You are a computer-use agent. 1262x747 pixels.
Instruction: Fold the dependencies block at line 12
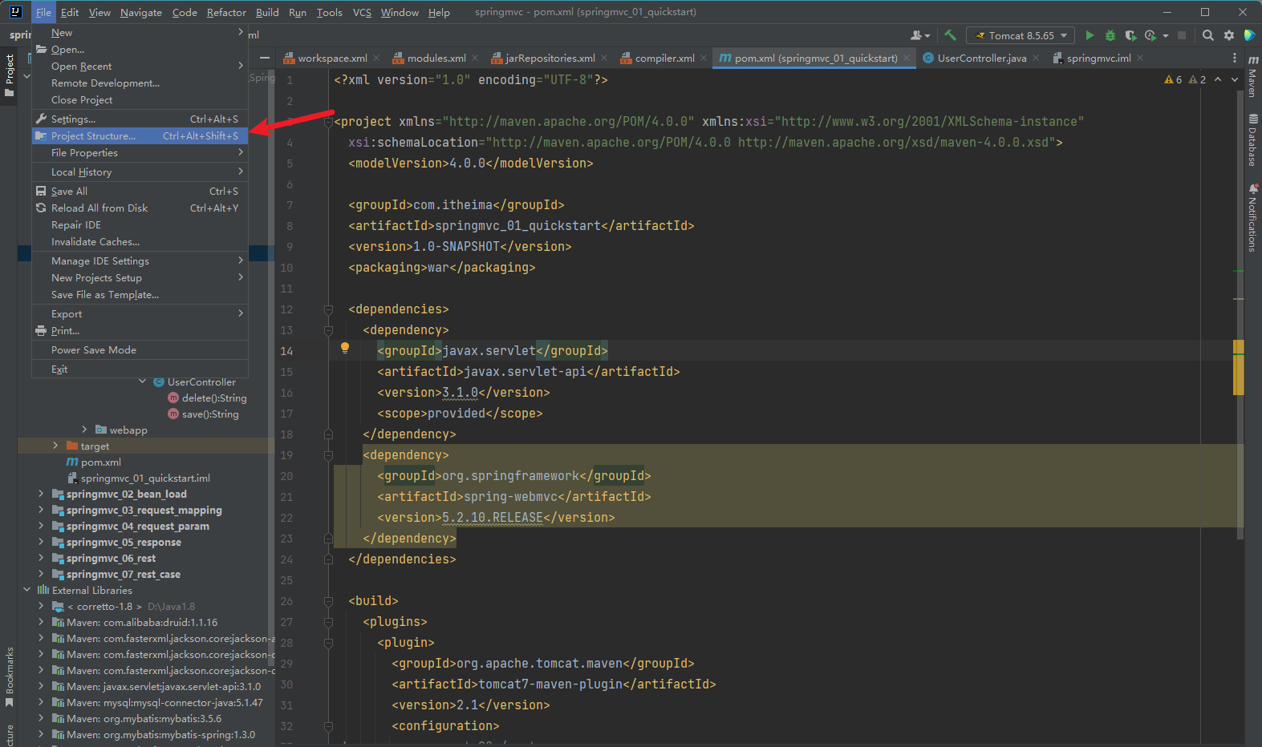pyautogui.click(x=328, y=309)
